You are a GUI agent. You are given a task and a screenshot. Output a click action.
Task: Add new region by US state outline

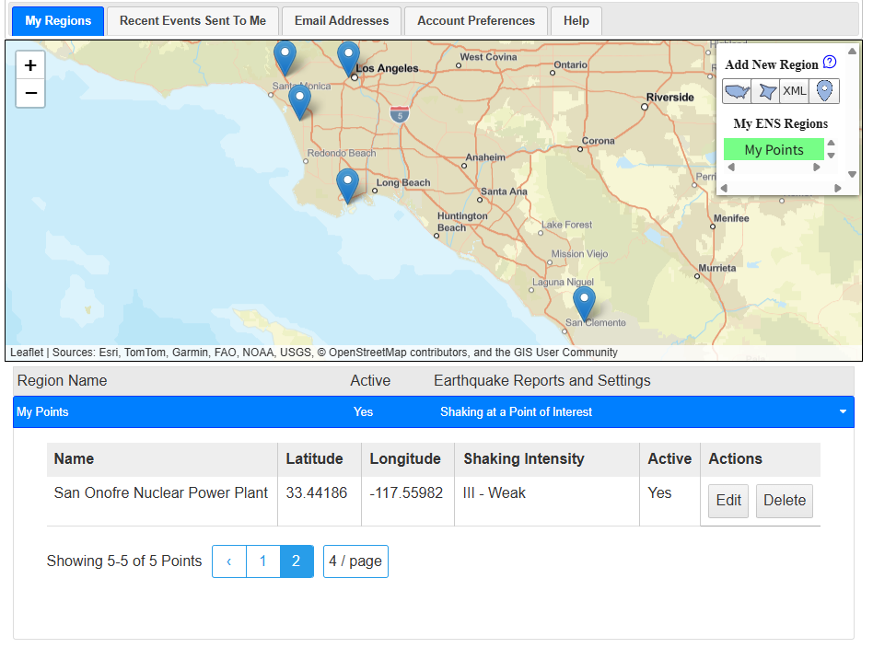click(737, 91)
